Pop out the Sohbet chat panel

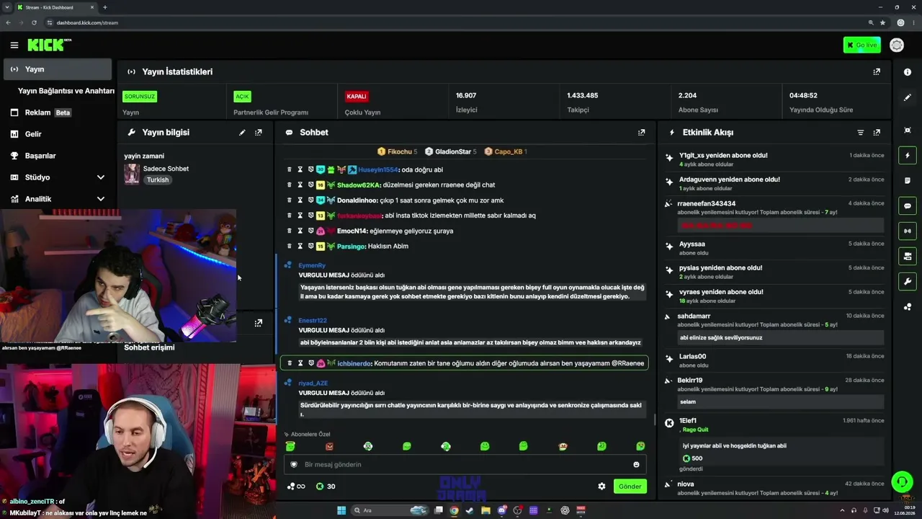pos(642,133)
